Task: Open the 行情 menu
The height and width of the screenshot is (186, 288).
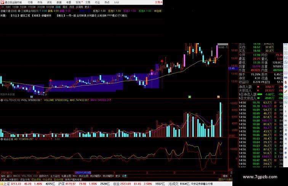Action: [x=30, y=2]
